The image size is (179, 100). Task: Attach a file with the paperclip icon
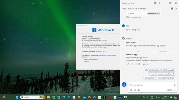[139, 90]
